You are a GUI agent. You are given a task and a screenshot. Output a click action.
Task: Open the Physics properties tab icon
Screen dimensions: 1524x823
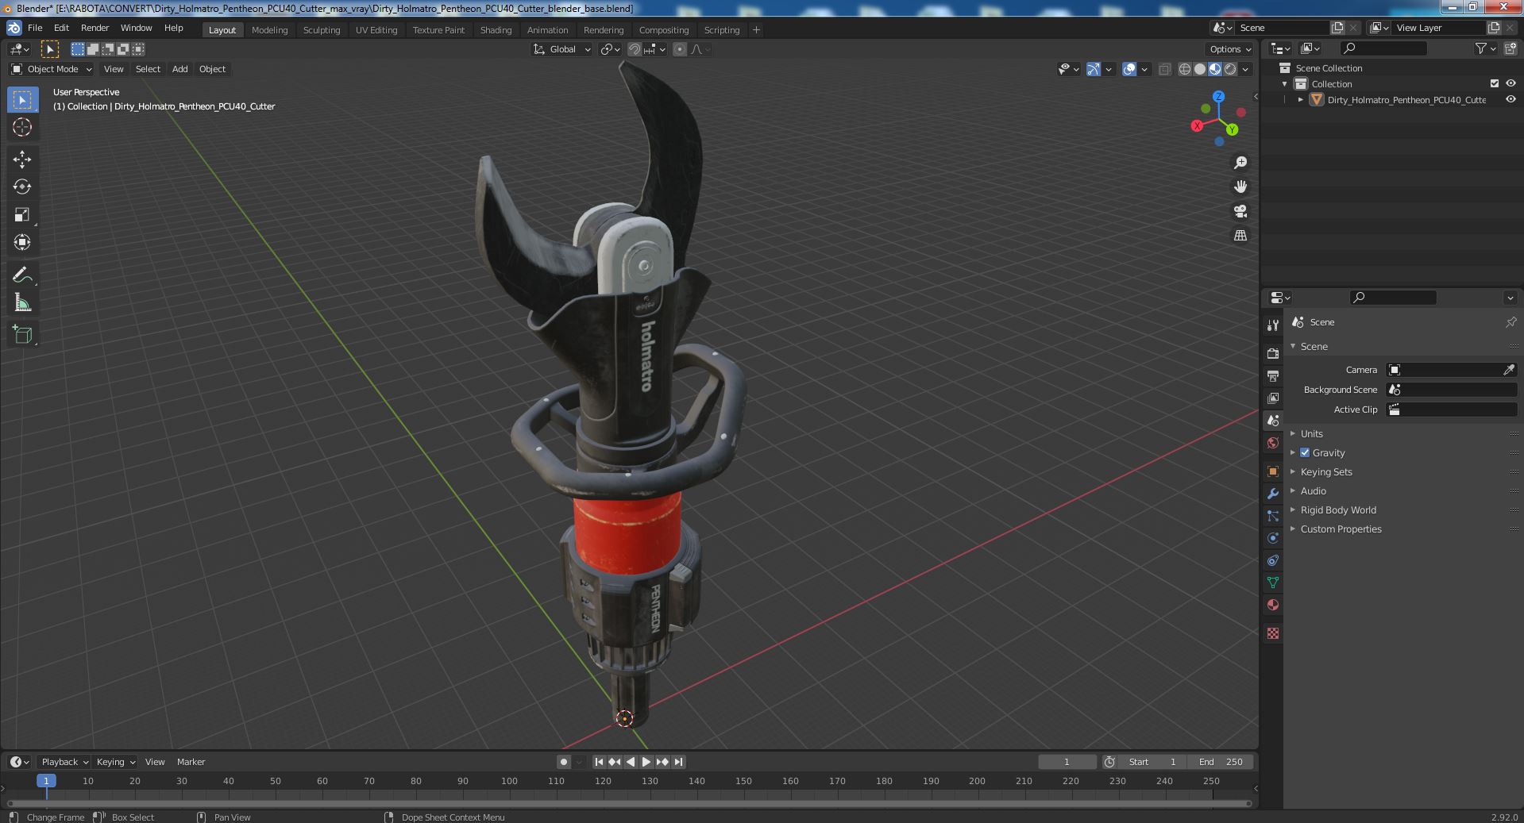point(1273,538)
